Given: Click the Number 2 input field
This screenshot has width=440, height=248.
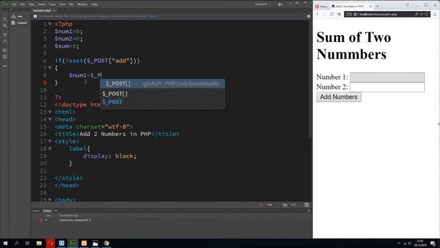Looking at the screenshot, I should click(x=387, y=87).
